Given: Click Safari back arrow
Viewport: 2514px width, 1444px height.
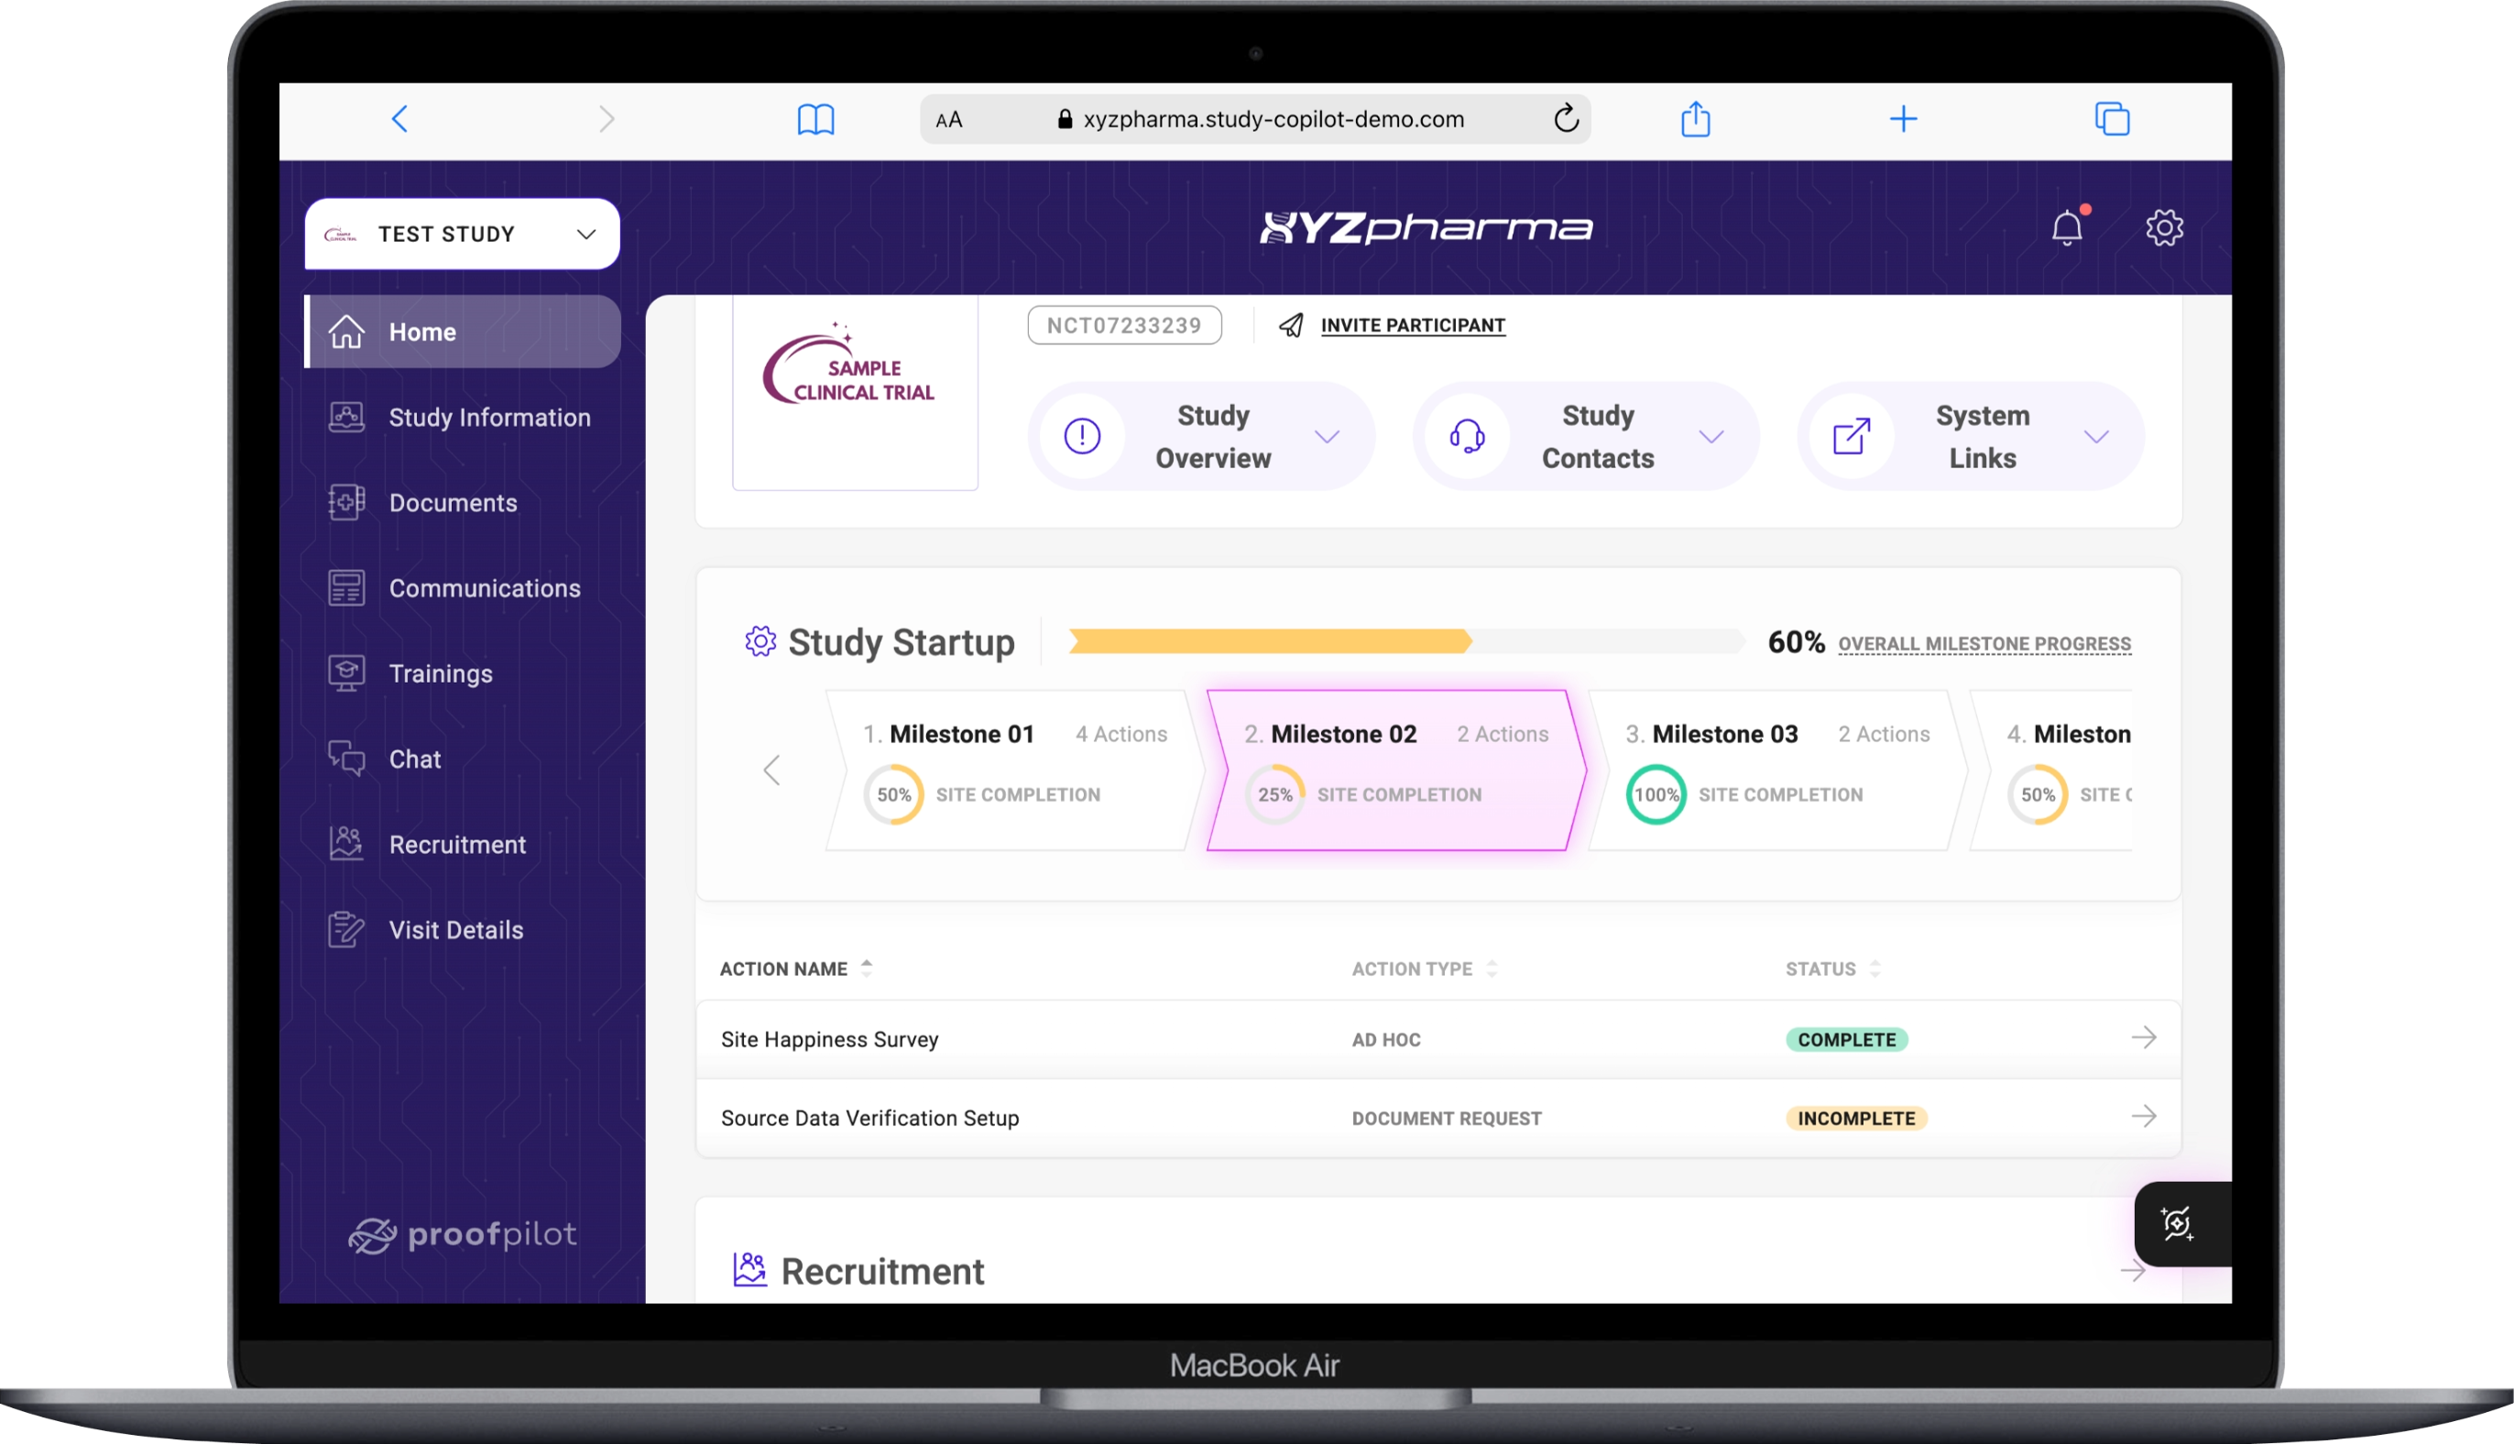Looking at the screenshot, I should [399, 119].
